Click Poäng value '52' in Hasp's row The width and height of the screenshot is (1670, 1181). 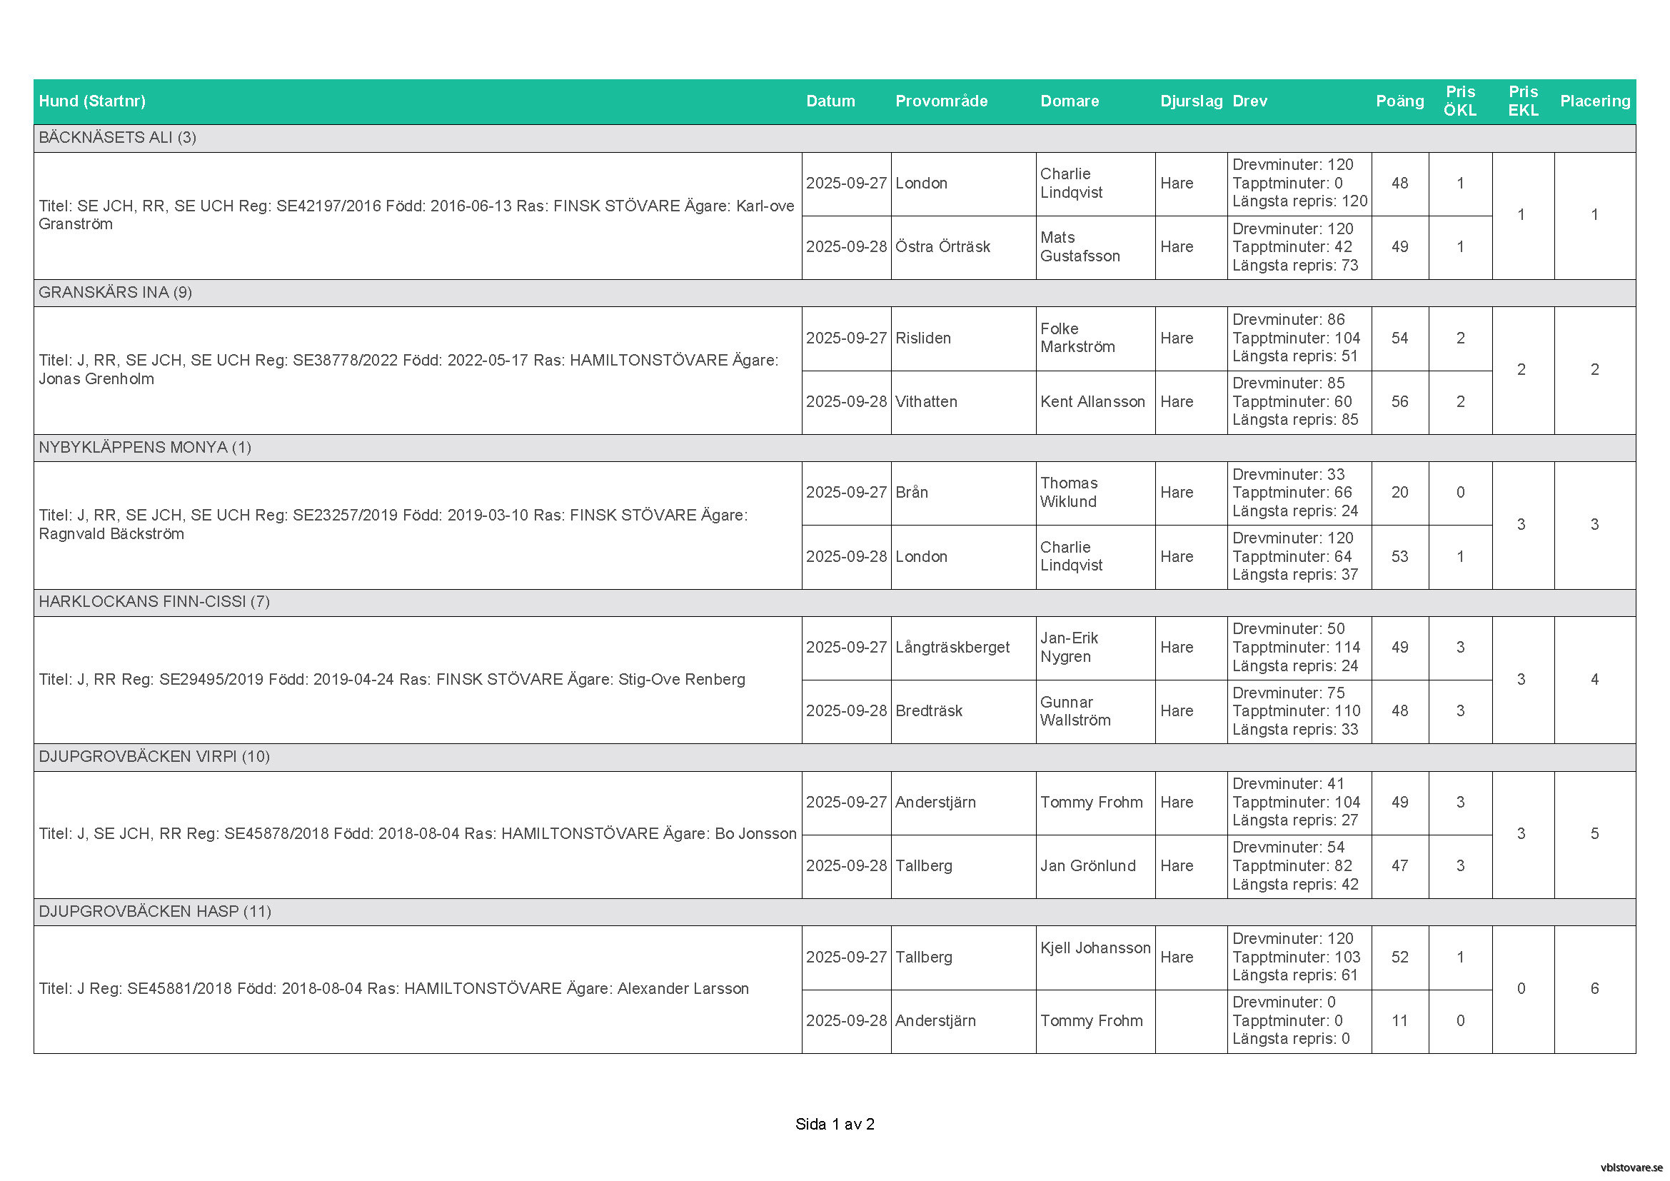click(1399, 958)
